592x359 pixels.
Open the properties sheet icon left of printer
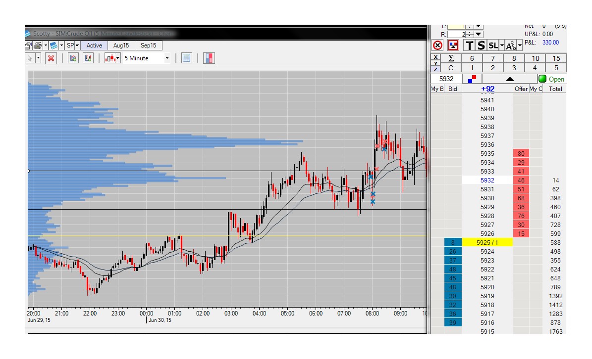tap(28, 45)
